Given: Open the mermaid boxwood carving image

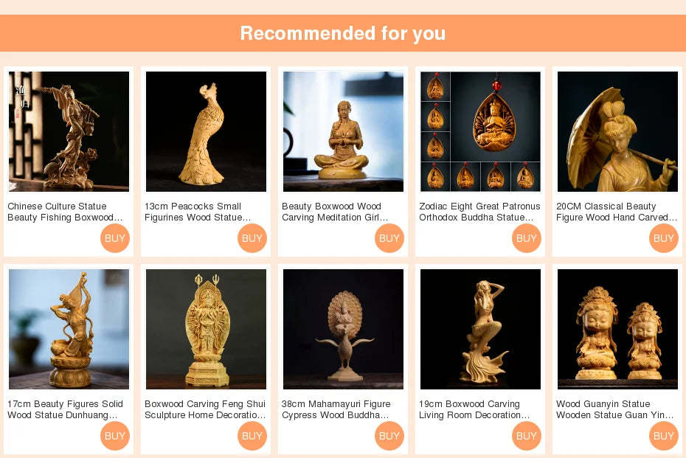Looking at the screenshot, I should [x=480, y=329].
